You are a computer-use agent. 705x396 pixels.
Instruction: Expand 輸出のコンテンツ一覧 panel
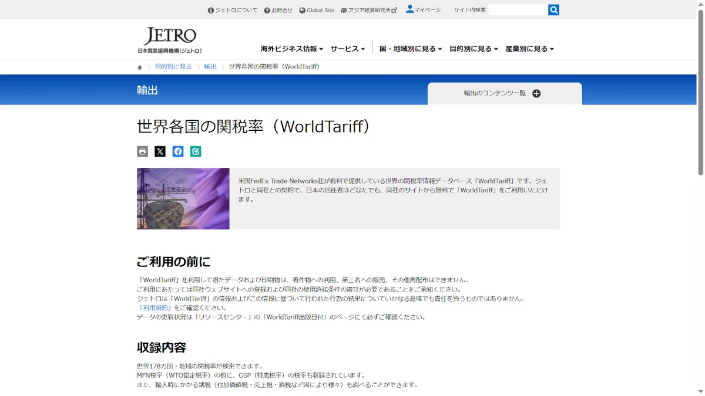[505, 93]
